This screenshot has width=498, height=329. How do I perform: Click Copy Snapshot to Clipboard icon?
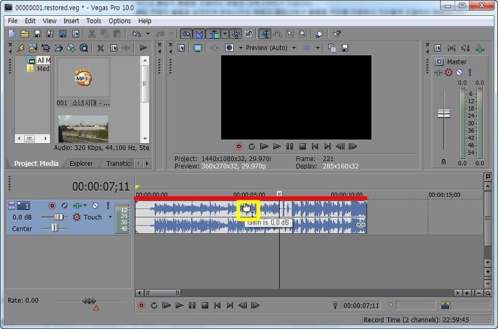331,48
